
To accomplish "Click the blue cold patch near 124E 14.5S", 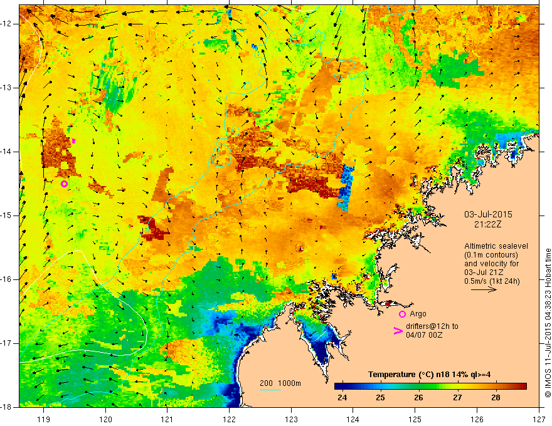I will (346, 187).
